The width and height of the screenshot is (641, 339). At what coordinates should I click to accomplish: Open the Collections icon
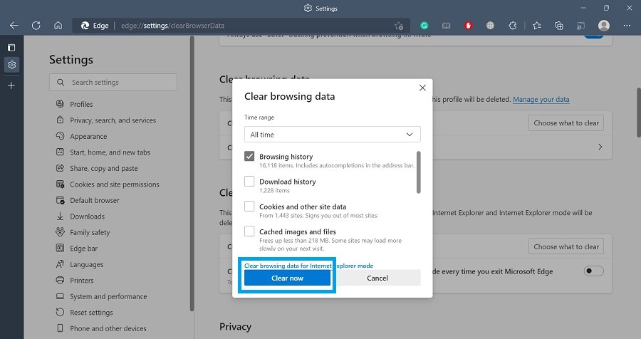point(559,26)
